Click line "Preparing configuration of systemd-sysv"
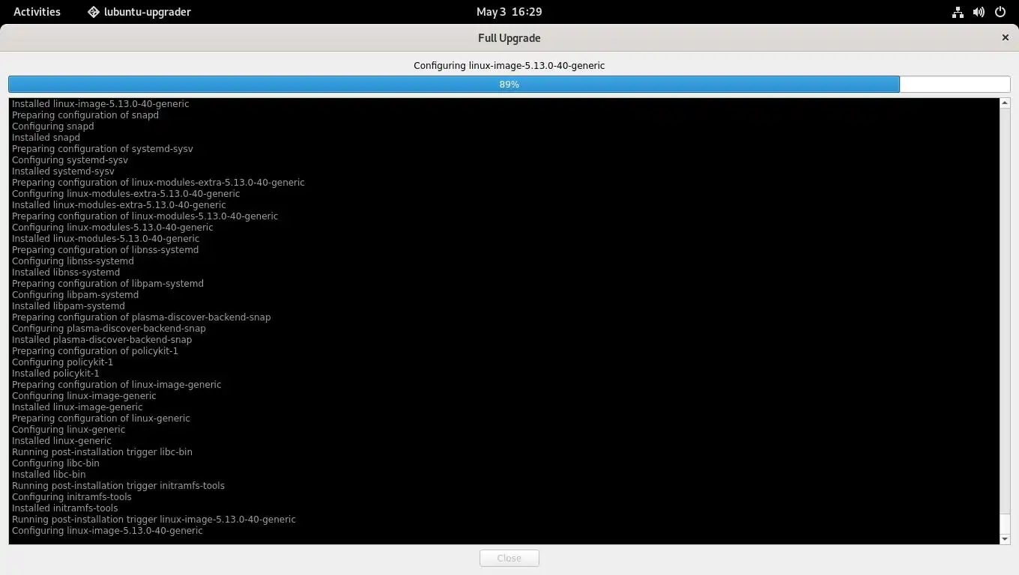The image size is (1019, 575). (x=103, y=149)
